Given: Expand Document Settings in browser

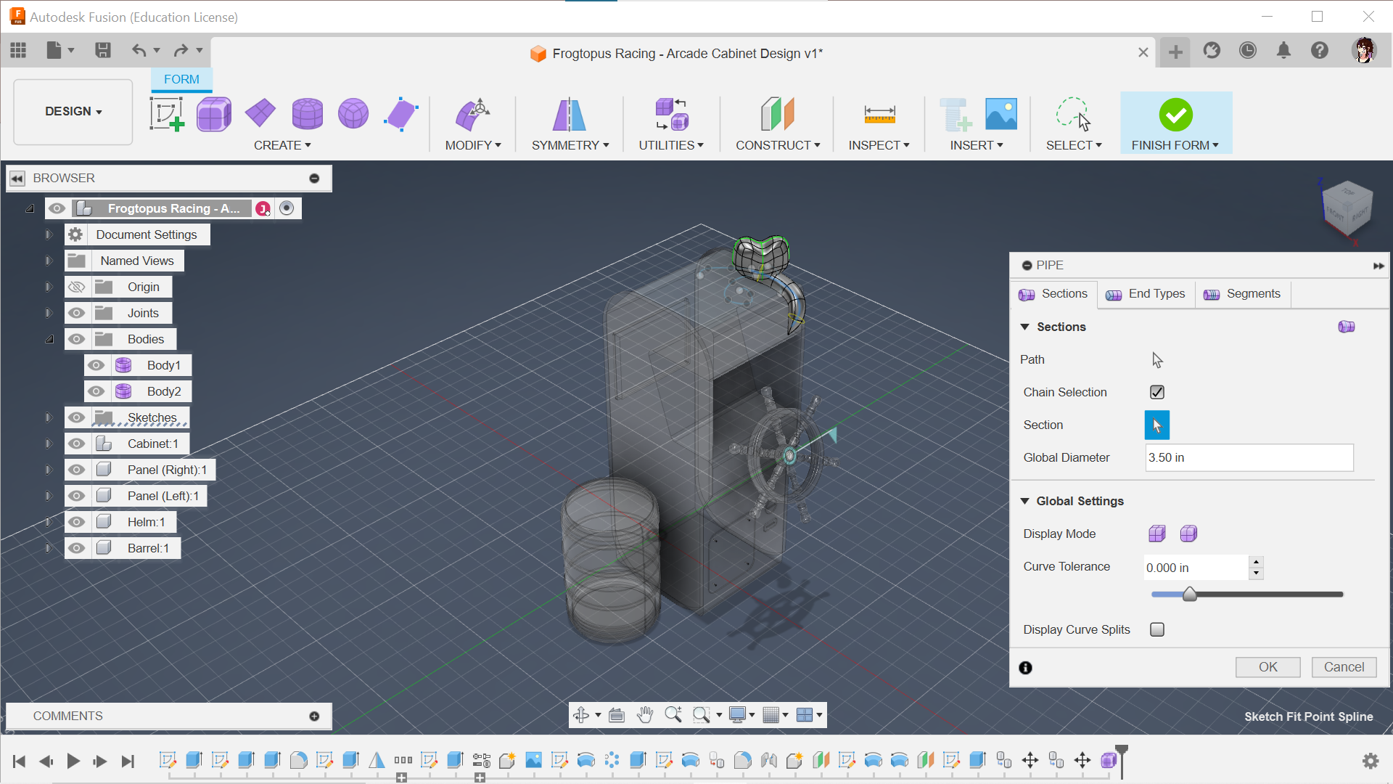Looking at the screenshot, I should click(x=49, y=234).
